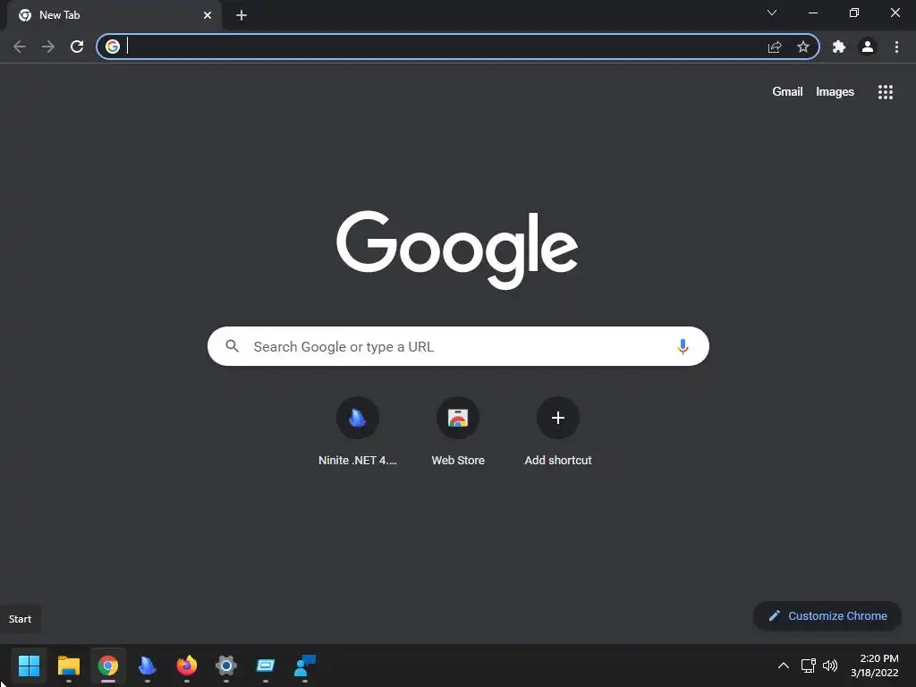Open the Google apps grid

pyautogui.click(x=886, y=92)
